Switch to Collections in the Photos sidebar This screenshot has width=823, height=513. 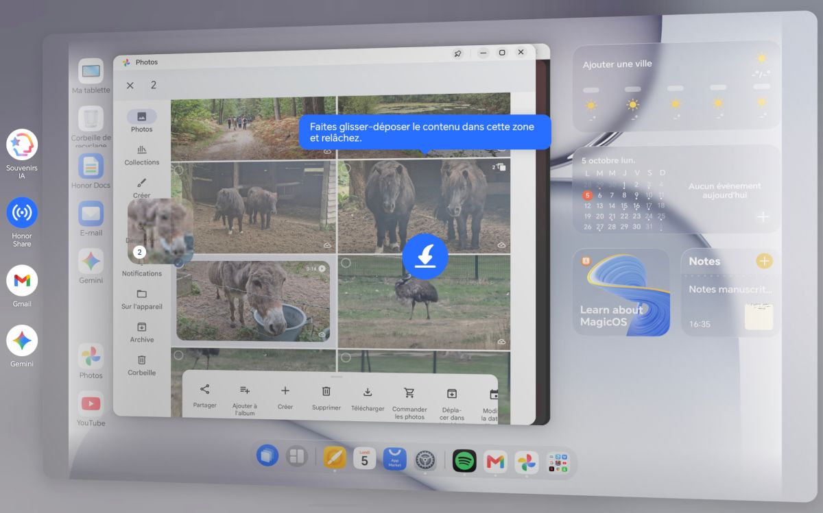point(142,155)
